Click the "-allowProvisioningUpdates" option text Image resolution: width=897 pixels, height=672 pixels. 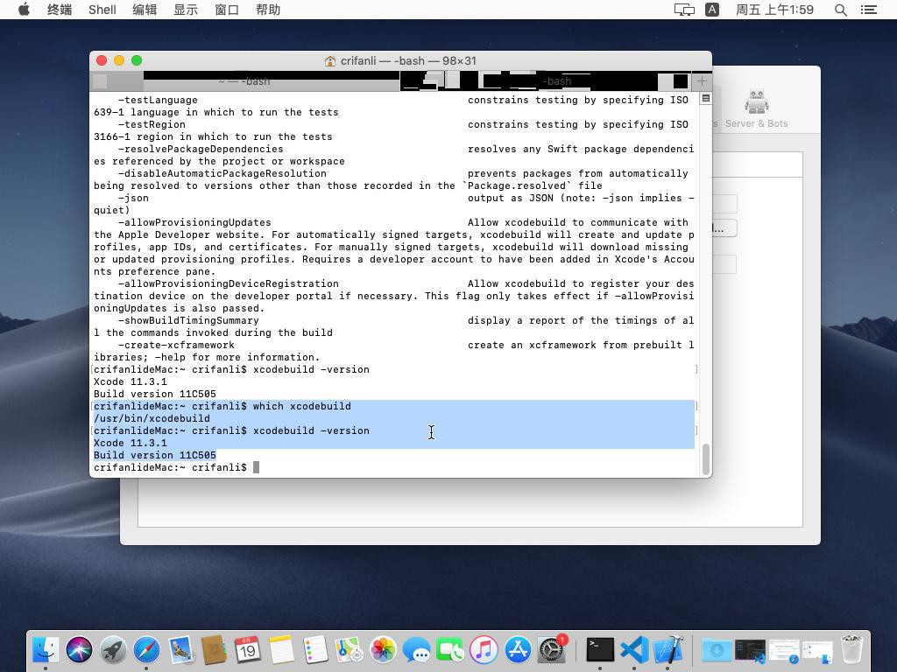click(x=194, y=223)
